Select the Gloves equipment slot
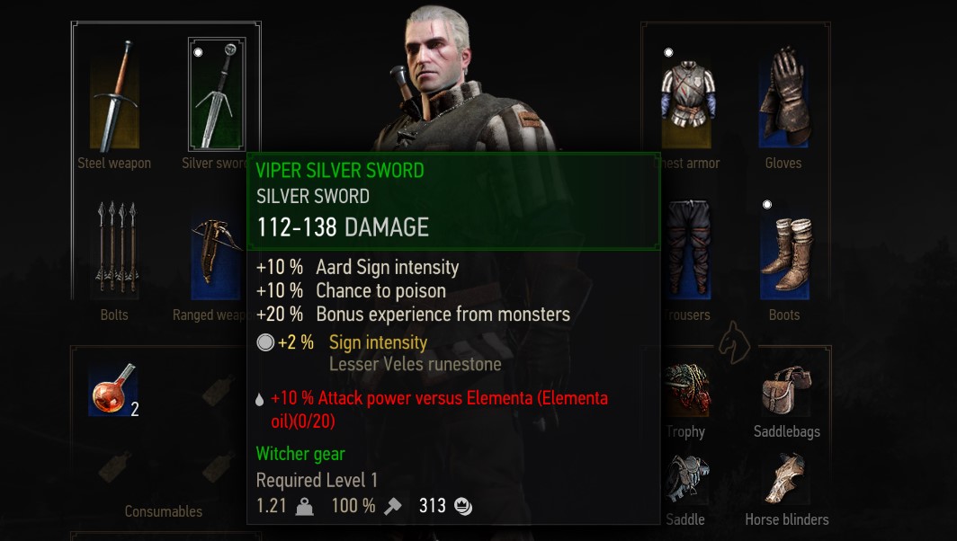 [x=784, y=96]
